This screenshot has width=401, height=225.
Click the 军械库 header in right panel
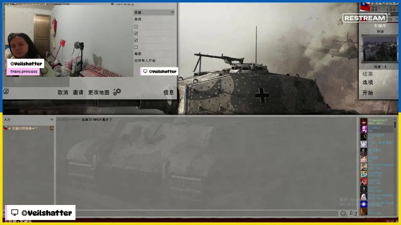pyautogui.click(x=380, y=26)
